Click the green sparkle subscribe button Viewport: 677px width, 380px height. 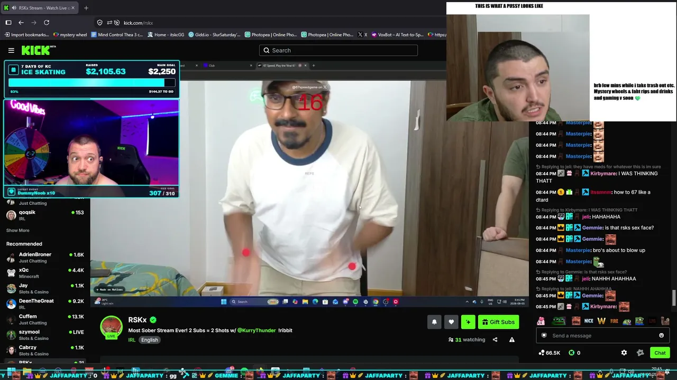point(468,322)
